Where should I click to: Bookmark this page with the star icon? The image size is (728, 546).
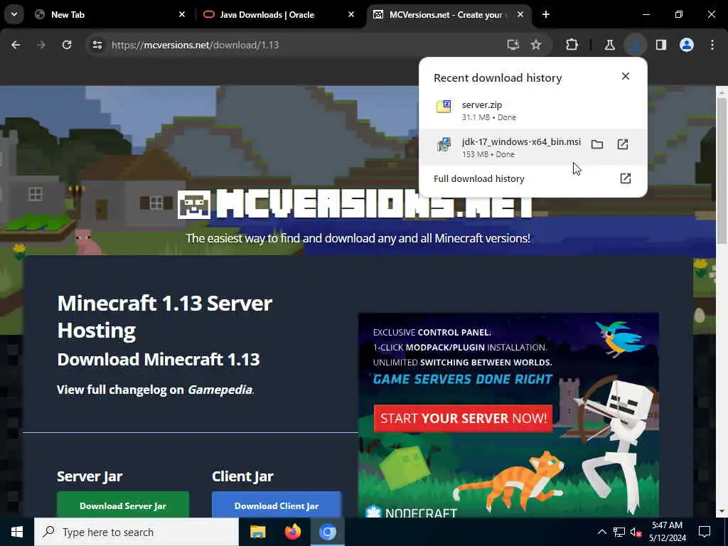pyautogui.click(x=536, y=45)
